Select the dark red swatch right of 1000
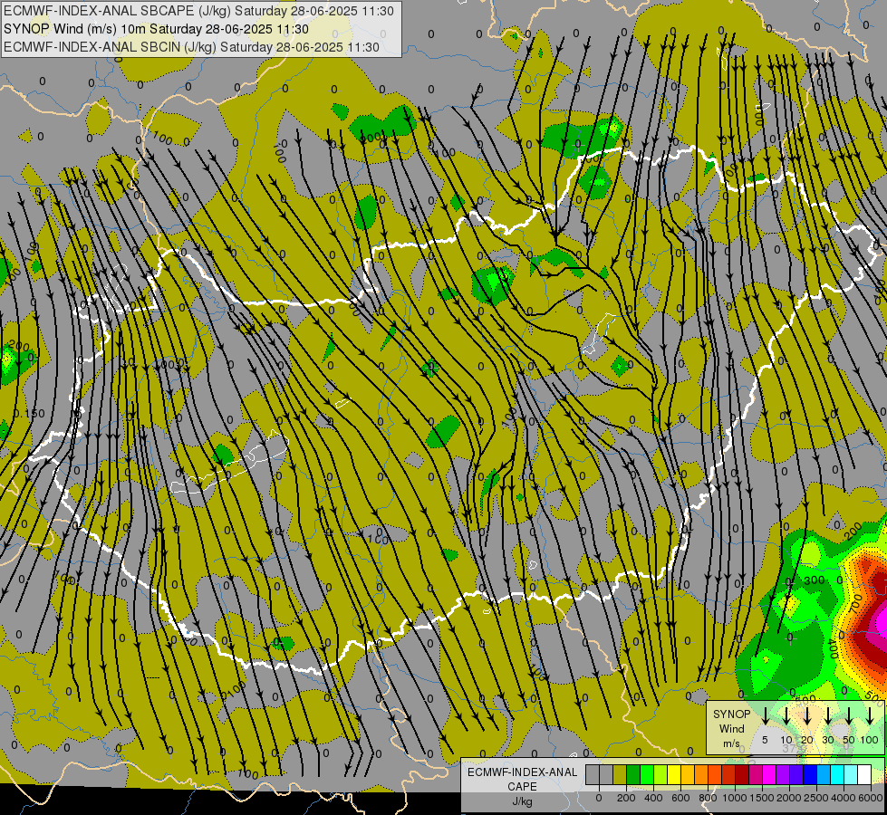Image resolution: width=887 pixels, height=815 pixels. point(742,774)
